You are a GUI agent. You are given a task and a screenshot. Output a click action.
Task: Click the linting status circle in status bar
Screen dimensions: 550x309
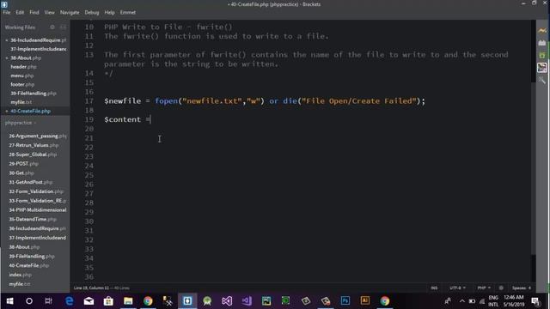point(501,288)
